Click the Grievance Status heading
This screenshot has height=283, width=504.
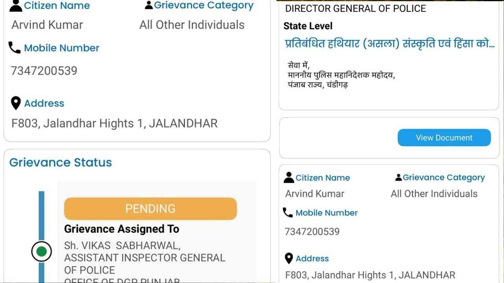(61, 162)
